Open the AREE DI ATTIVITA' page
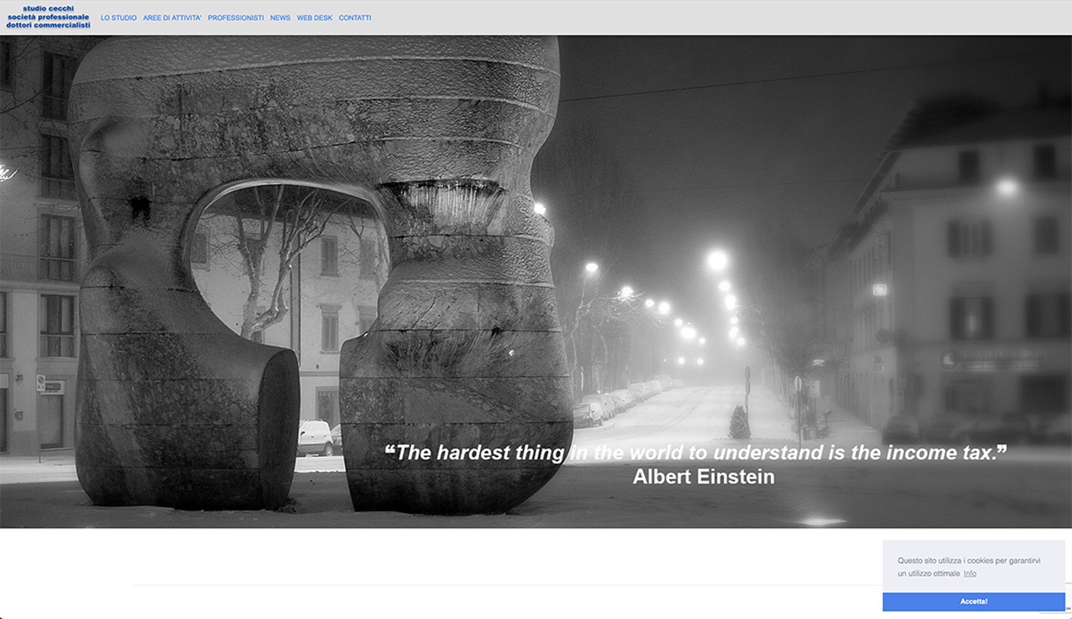1072x619 pixels. (172, 18)
